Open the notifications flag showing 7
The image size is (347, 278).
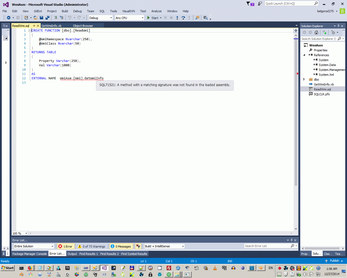pyautogui.click(x=250, y=4)
